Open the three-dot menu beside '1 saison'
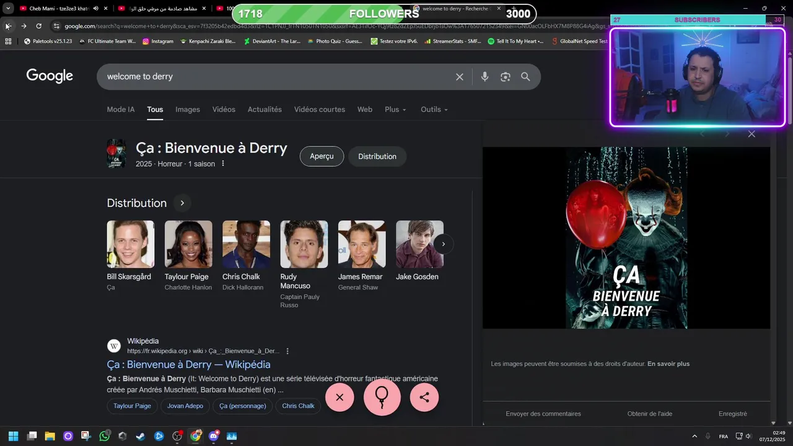Viewport: 793px width, 446px height. pos(223,164)
